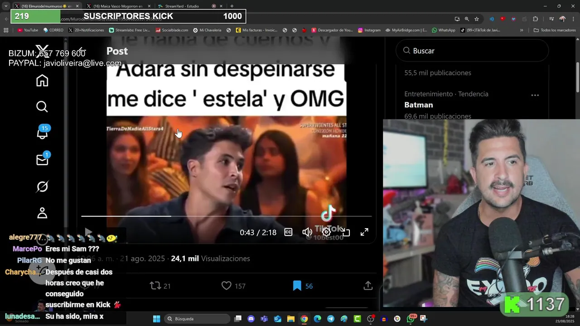Open Streamlabs bookmark
The width and height of the screenshot is (580, 326).
129,30
